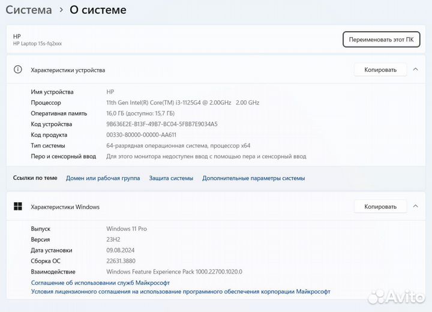Click the Код устройства label
The image size is (432, 312).
pos(52,124)
